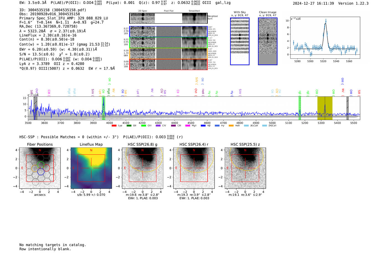
Task: Open the With Sky image thumbnail
Action: (x=240, y=41)
